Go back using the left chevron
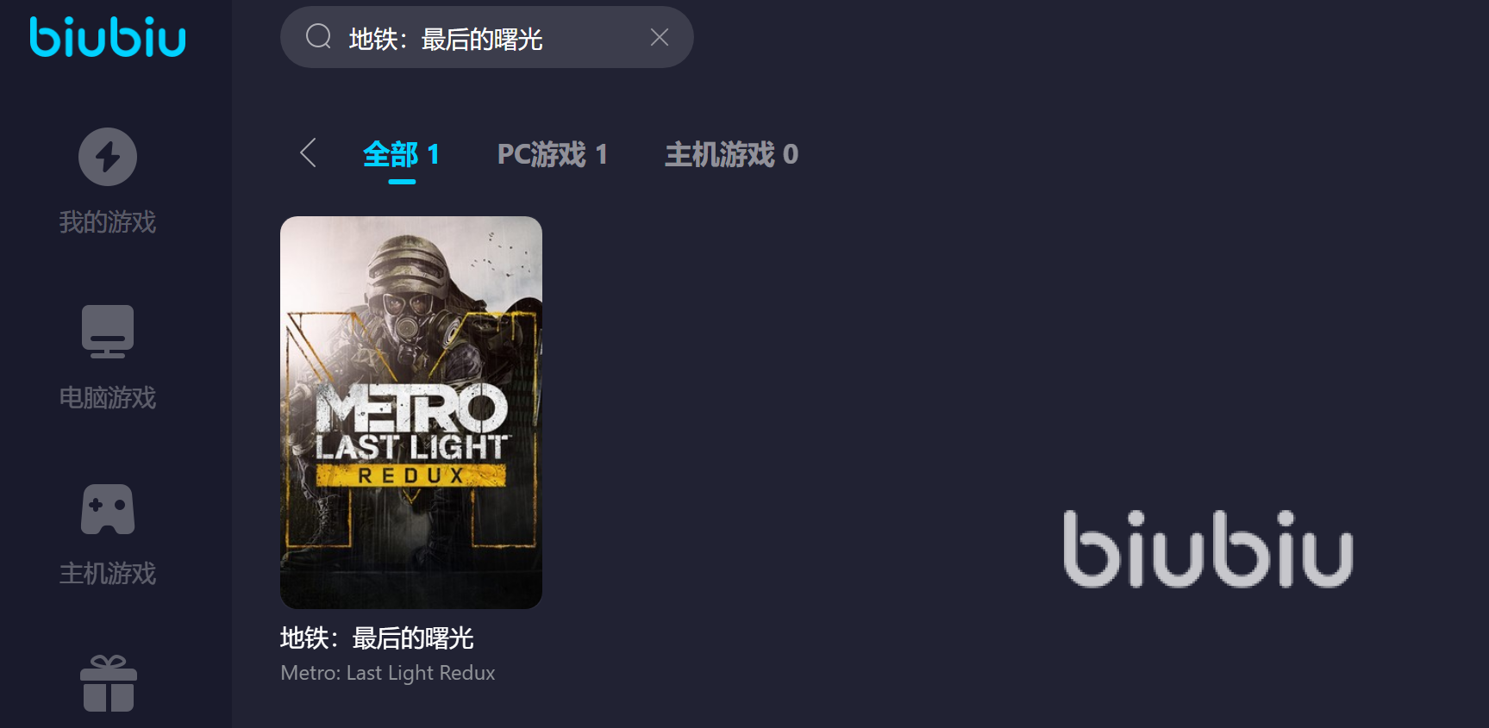The image size is (1489, 728). click(x=308, y=153)
